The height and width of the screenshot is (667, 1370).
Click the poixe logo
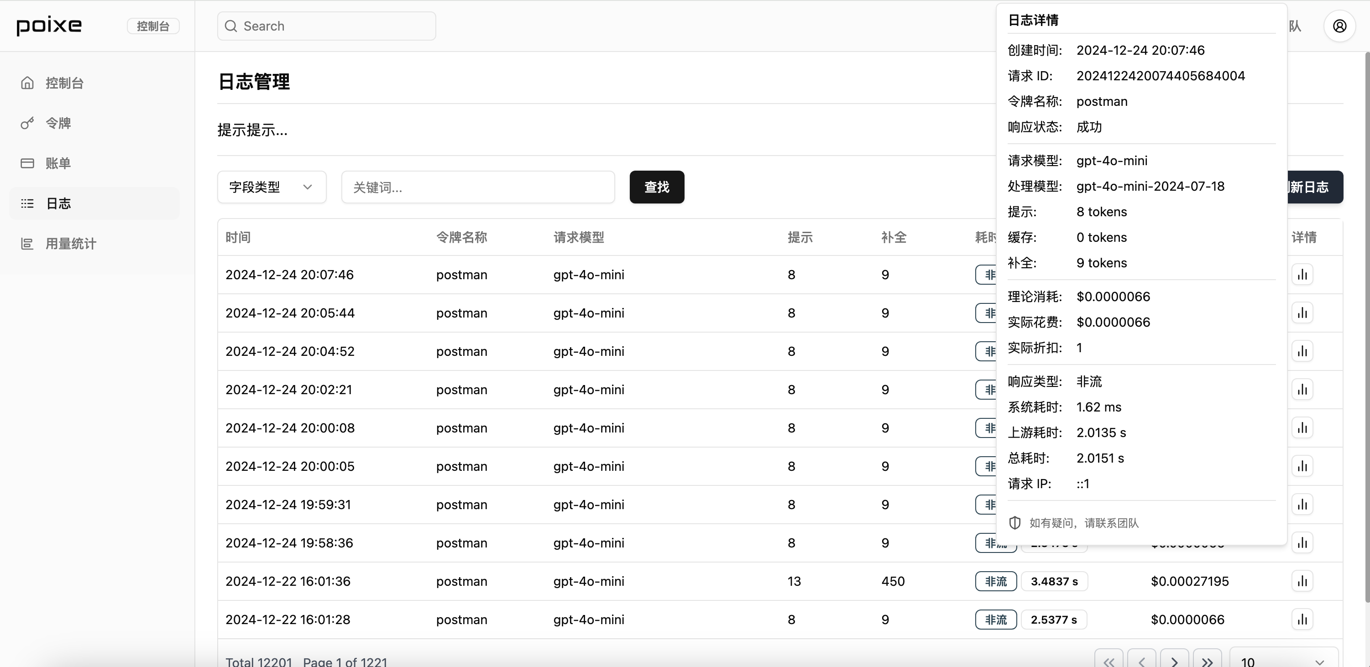[49, 26]
